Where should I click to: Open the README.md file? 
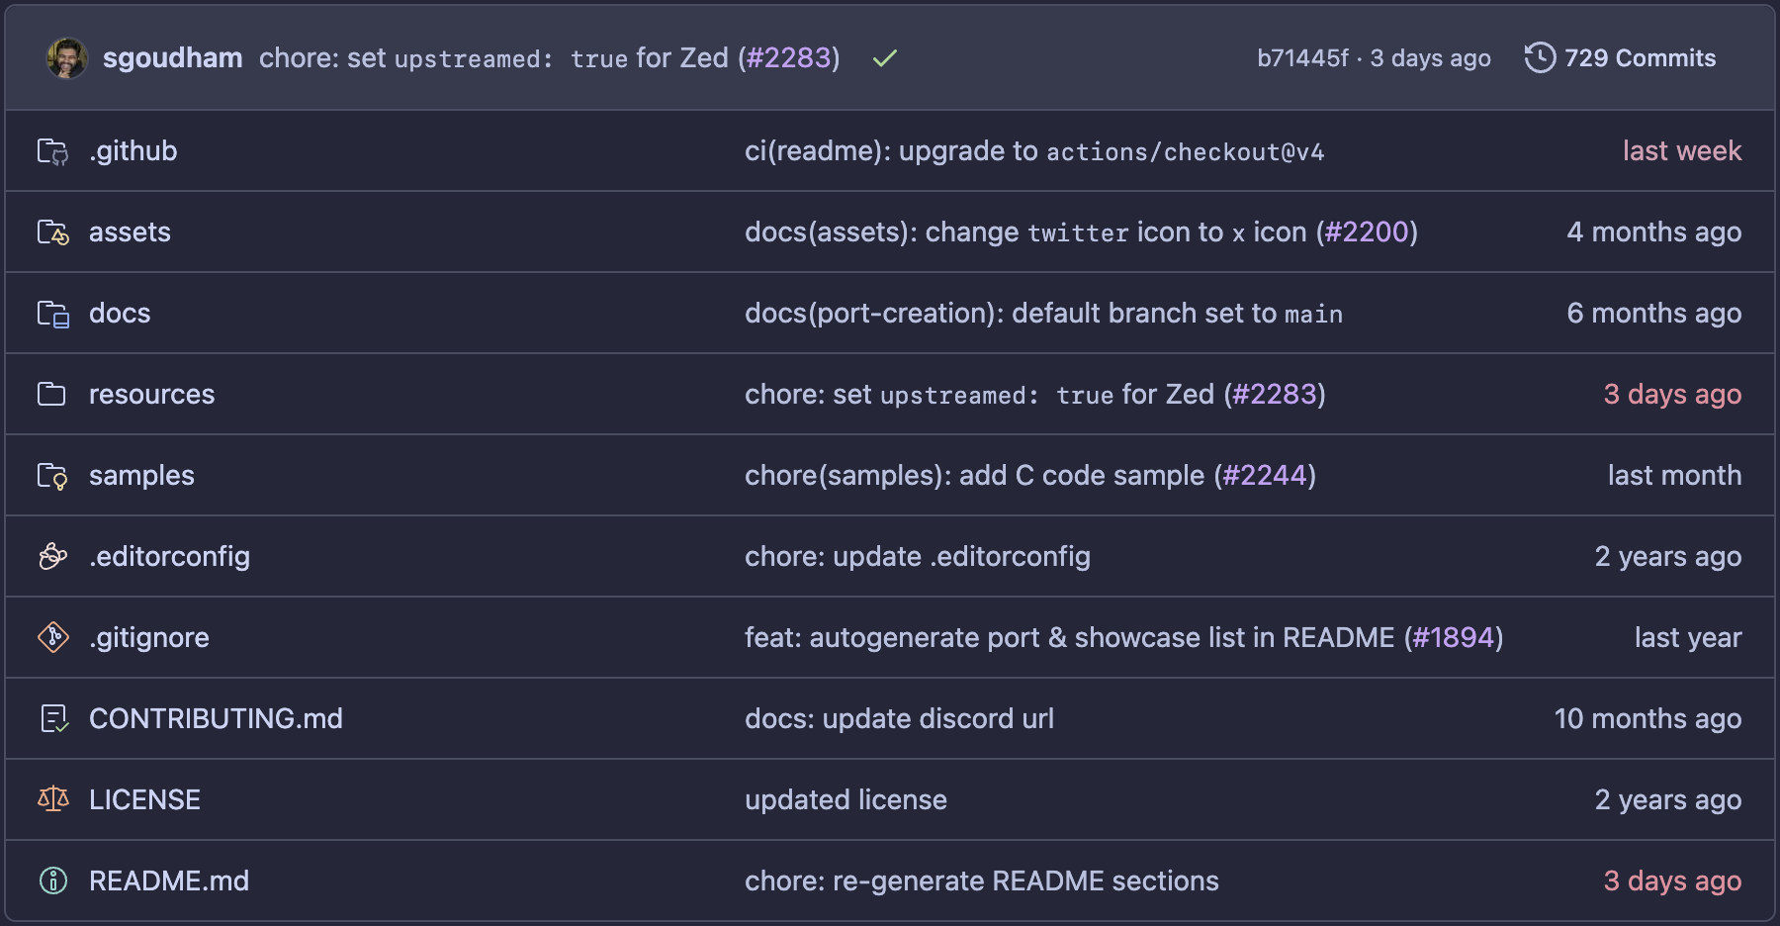coord(169,880)
